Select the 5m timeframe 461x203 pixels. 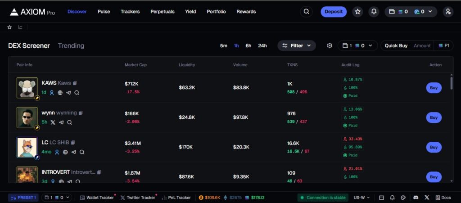(x=224, y=45)
